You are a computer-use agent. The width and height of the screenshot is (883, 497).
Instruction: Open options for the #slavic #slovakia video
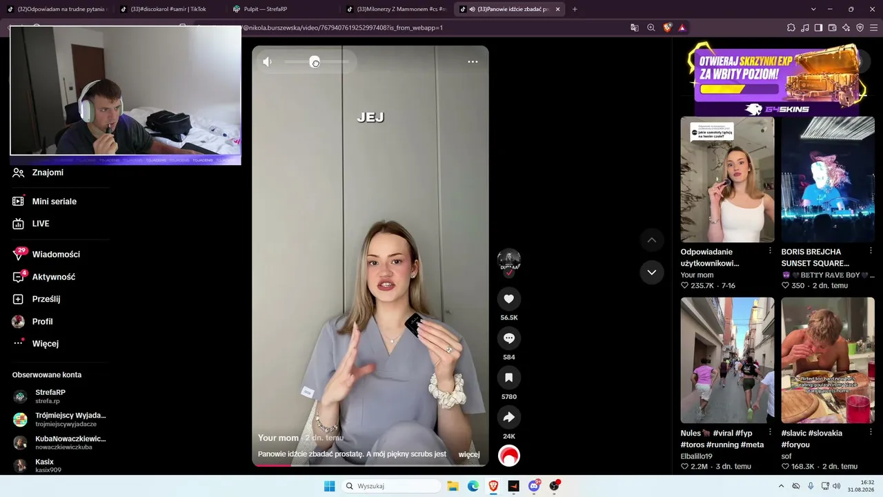point(871,432)
